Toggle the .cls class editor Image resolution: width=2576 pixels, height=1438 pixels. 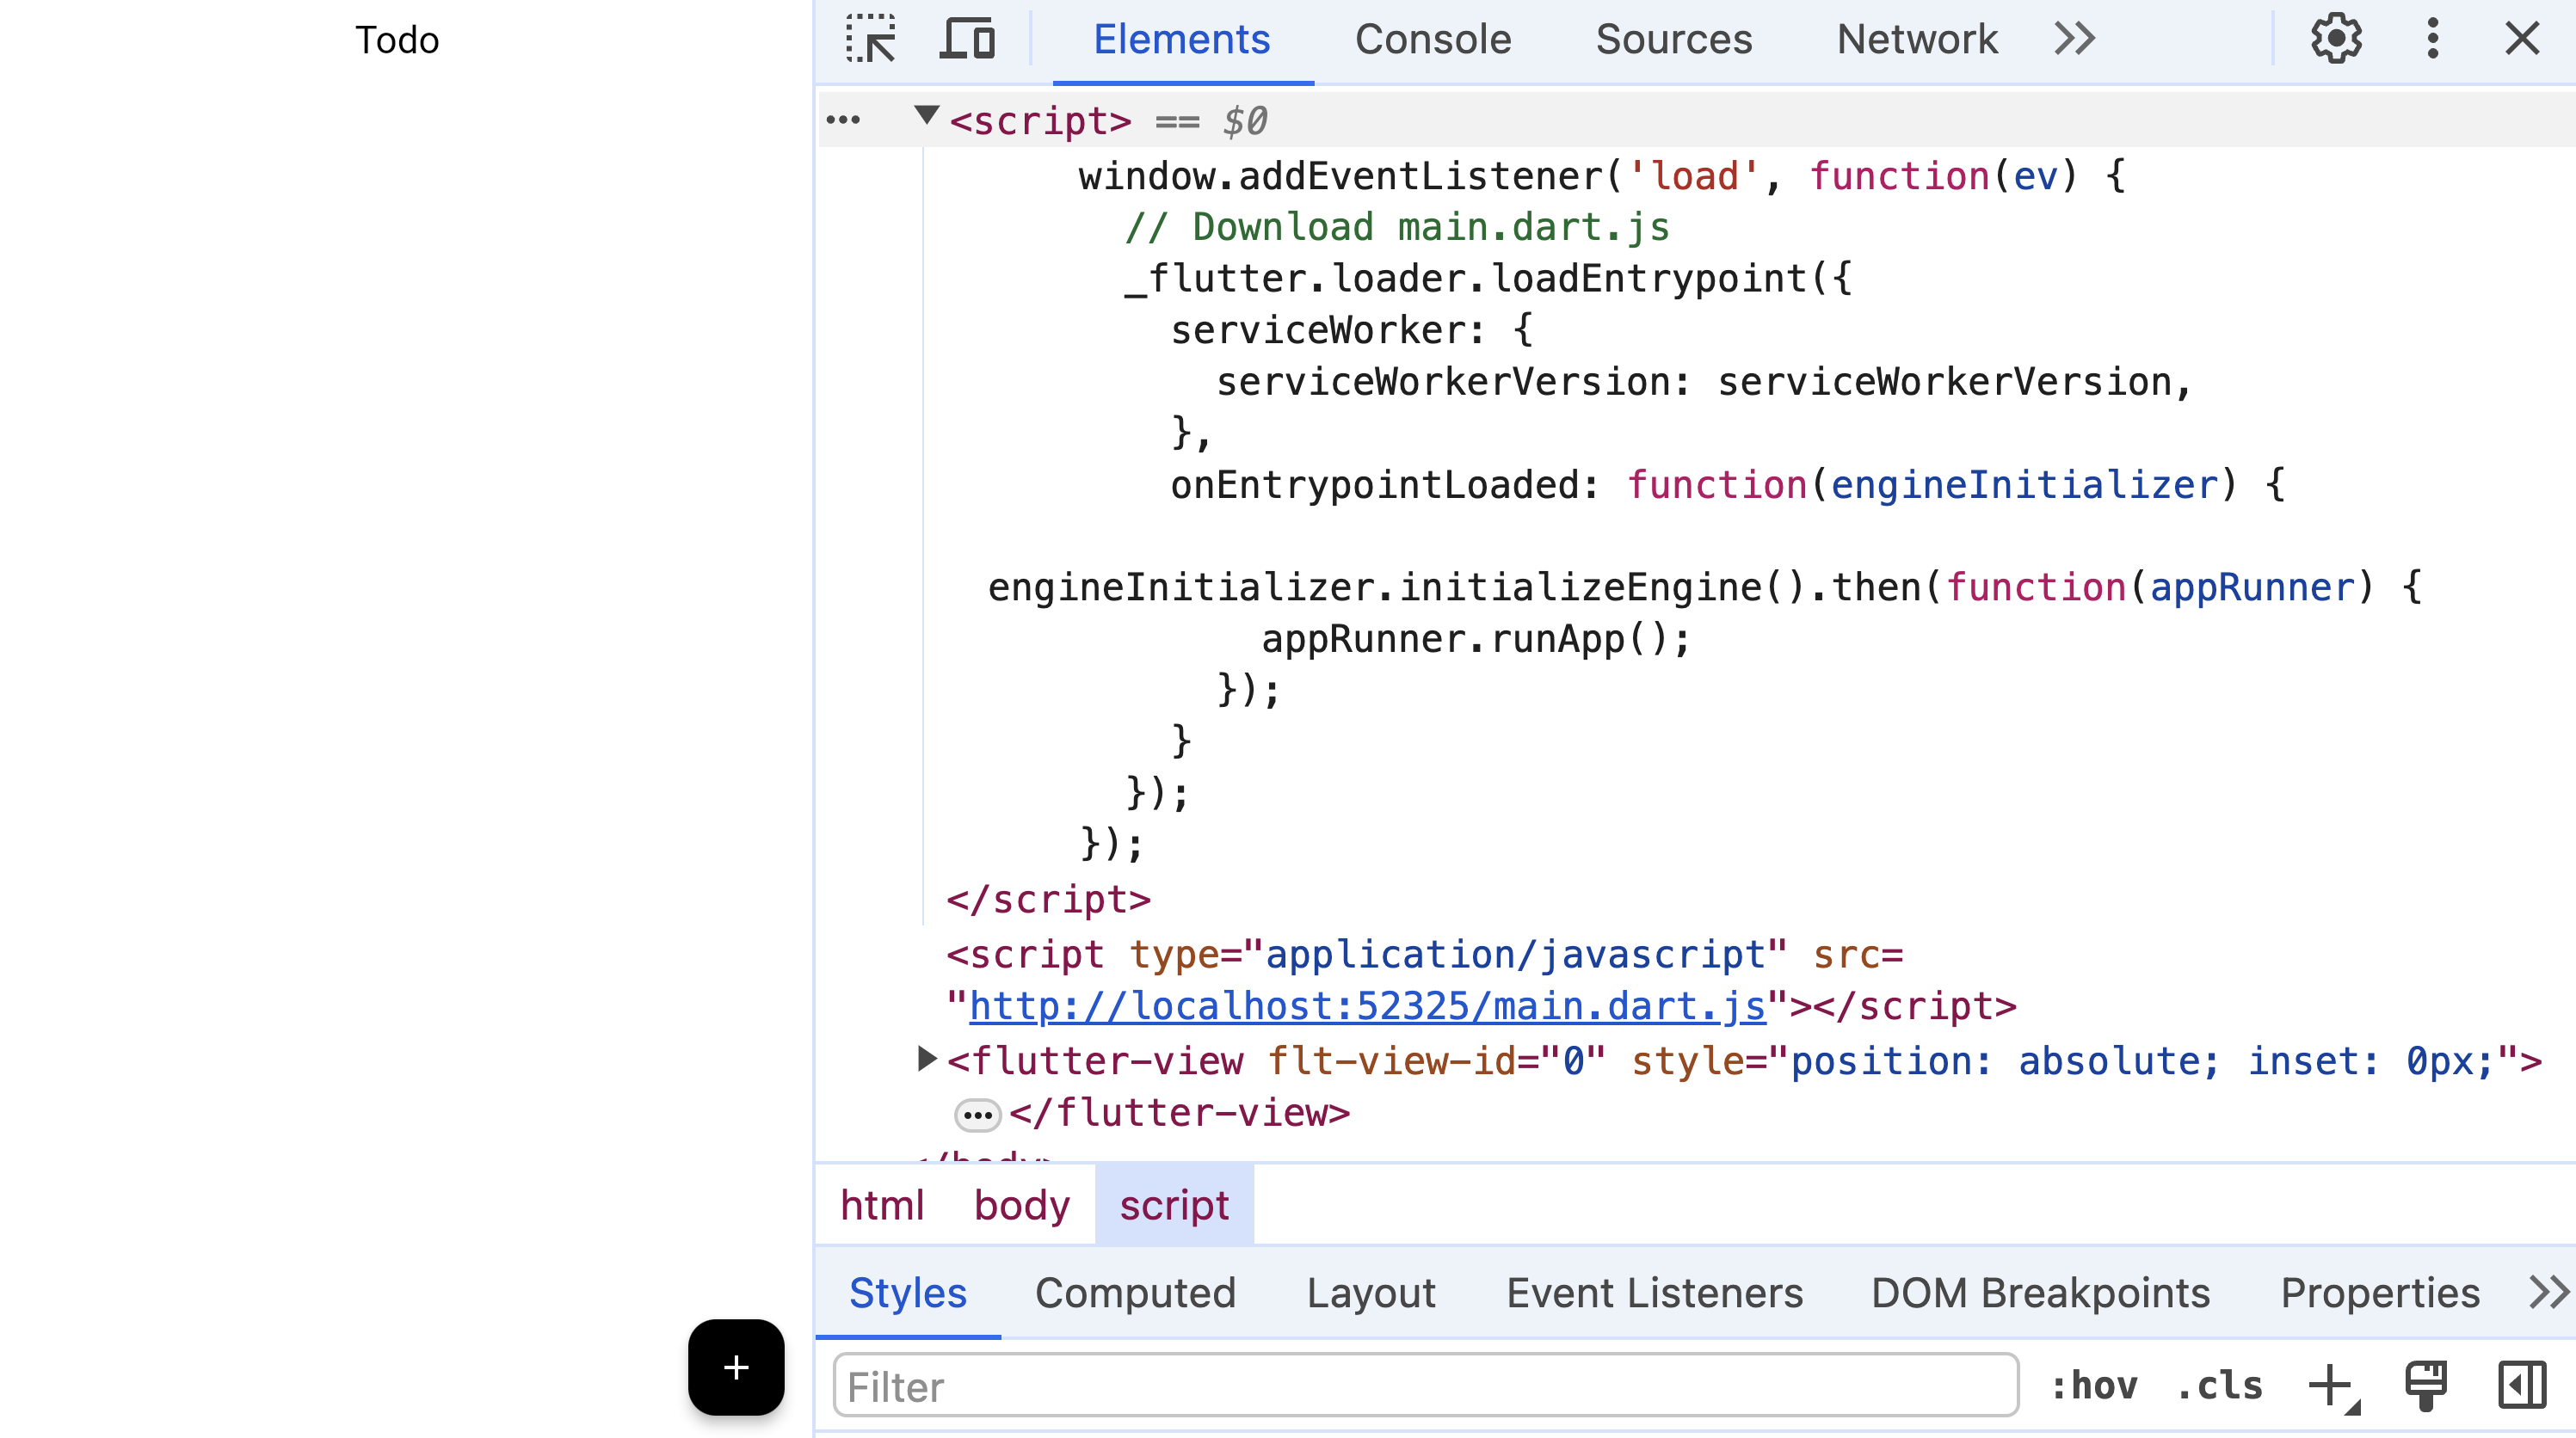[2219, 1387]
